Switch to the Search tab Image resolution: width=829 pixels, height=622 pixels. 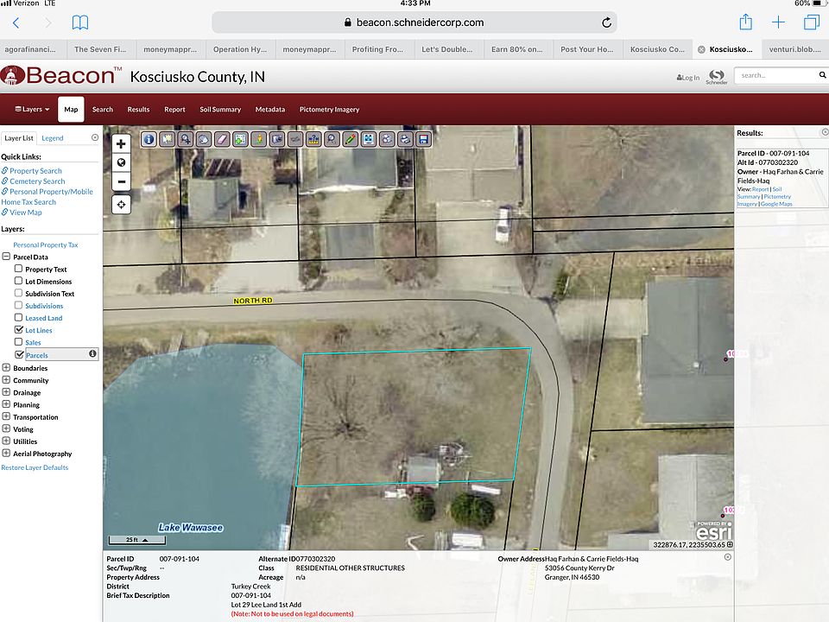[103, 110]
